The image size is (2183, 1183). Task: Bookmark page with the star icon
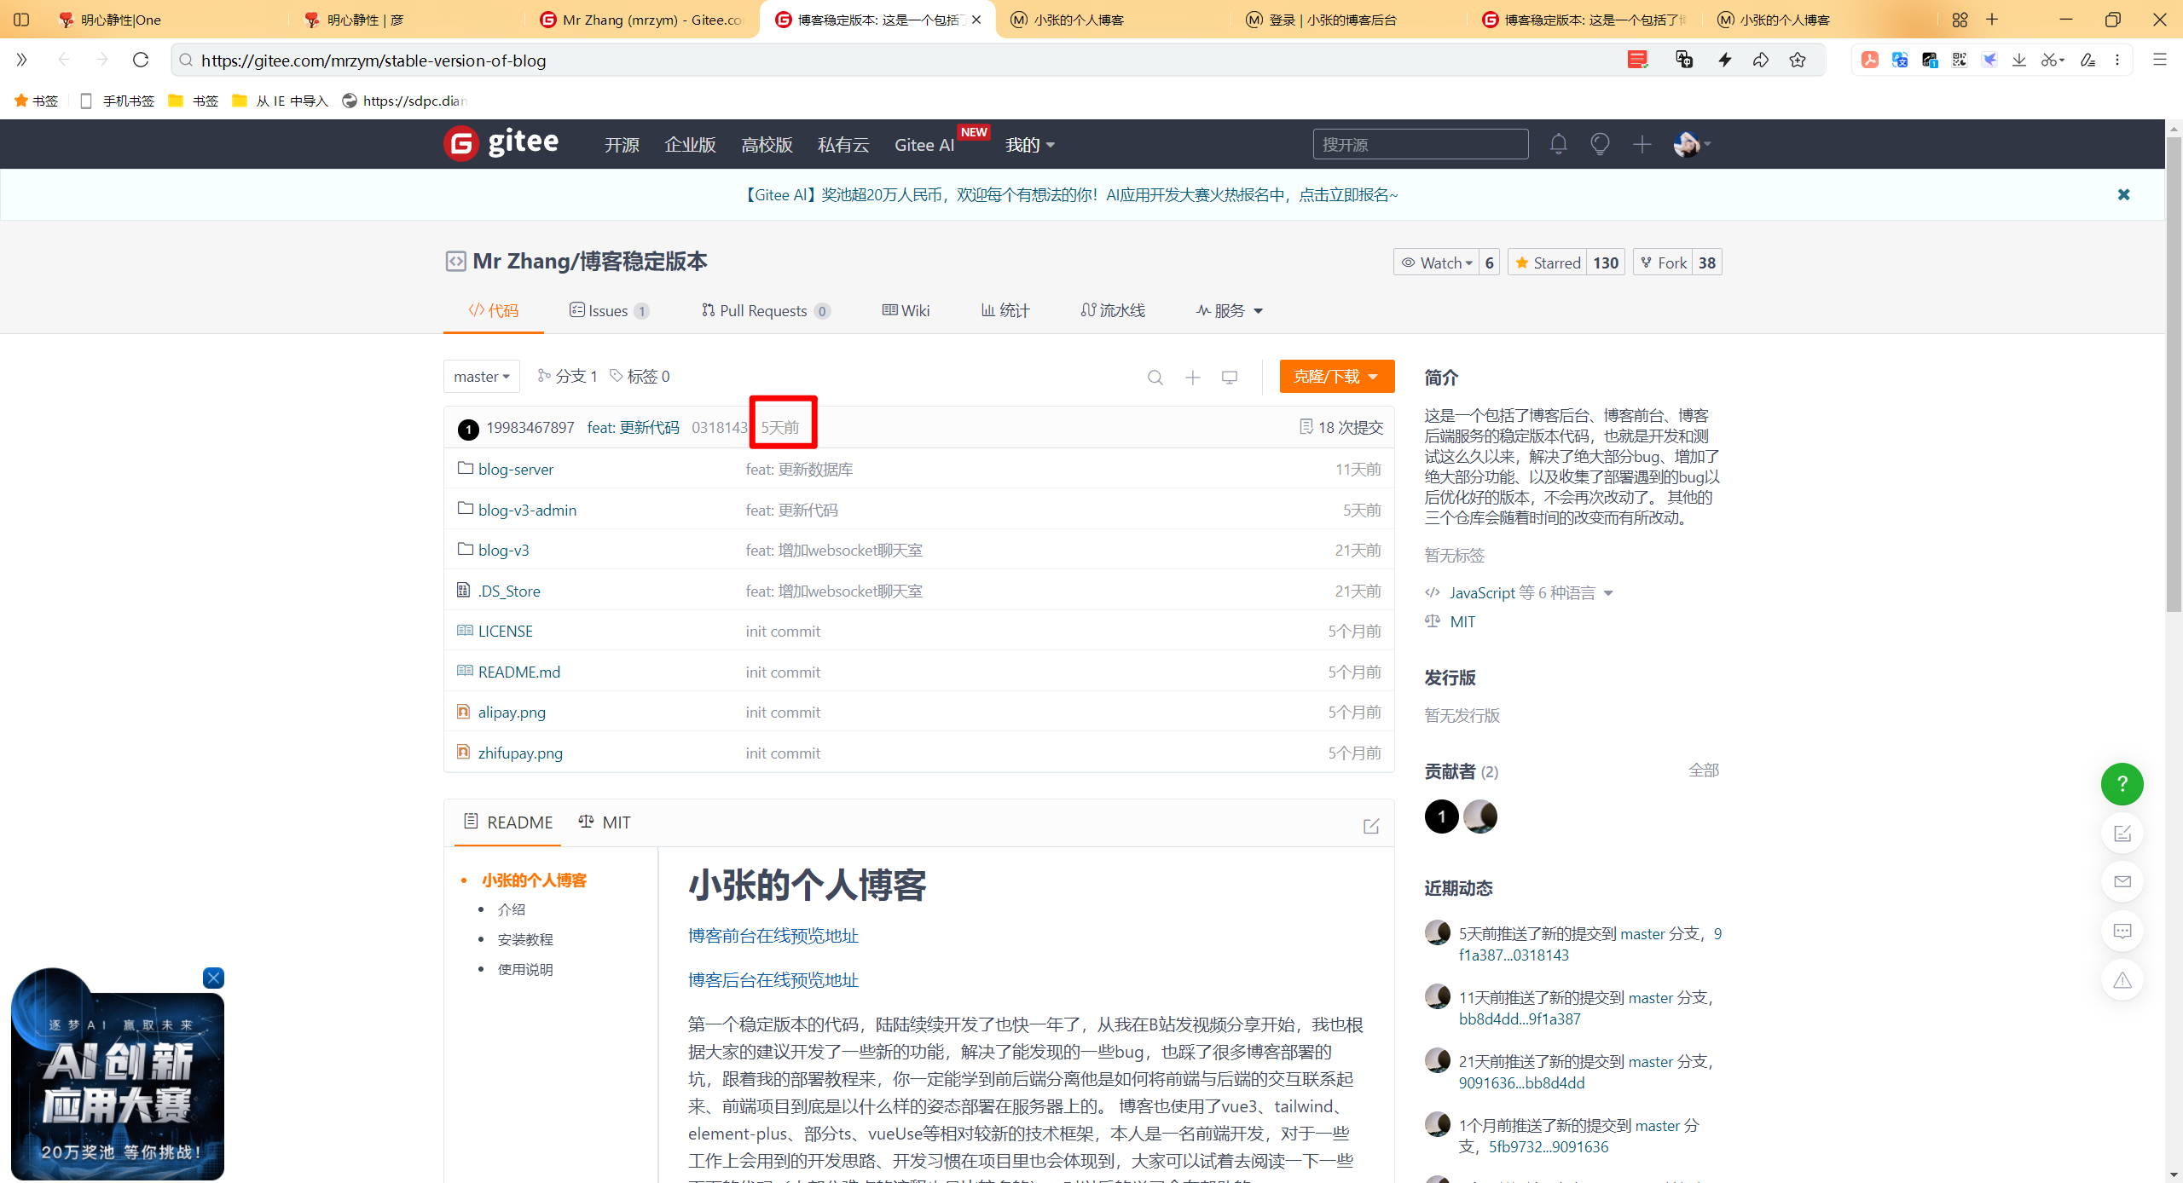(x=1798, y=60)
